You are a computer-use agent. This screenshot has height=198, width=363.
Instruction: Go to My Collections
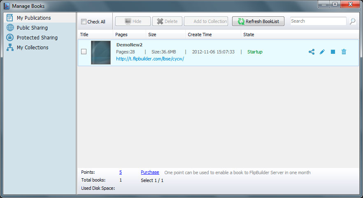coord(33,48)
